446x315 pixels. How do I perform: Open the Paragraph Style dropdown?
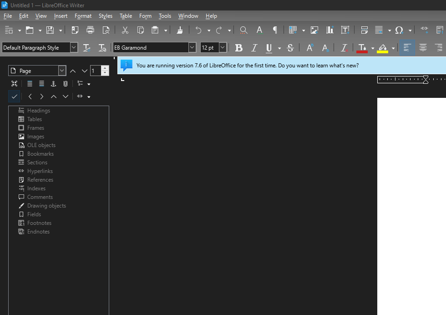74,47
